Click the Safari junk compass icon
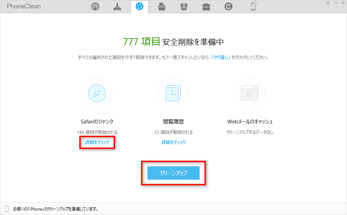This screenshot has height=215, width=347. [97, 93]
